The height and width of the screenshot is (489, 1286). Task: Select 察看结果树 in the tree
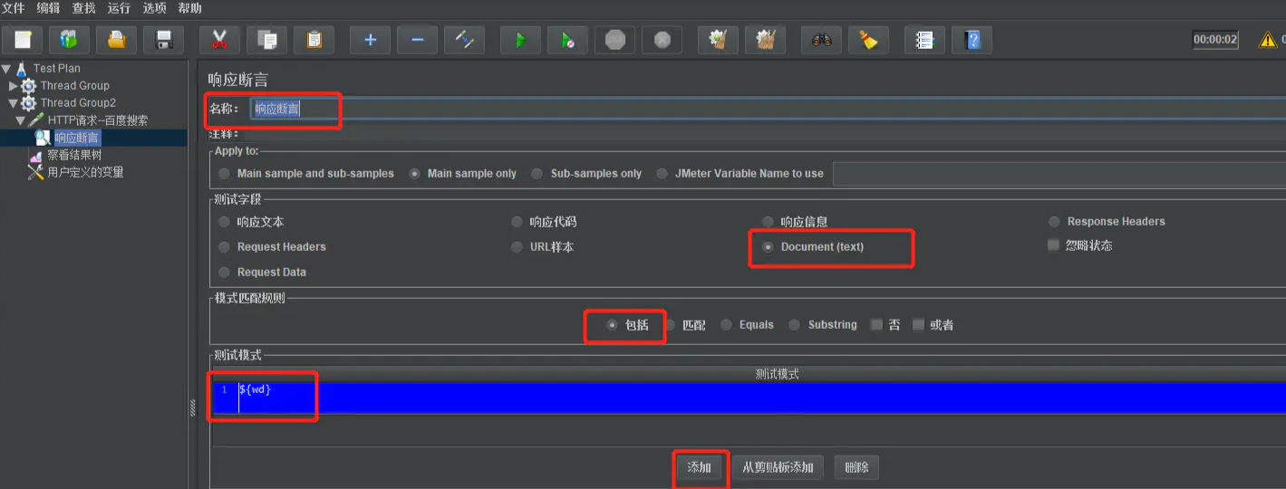pos(74,155)
